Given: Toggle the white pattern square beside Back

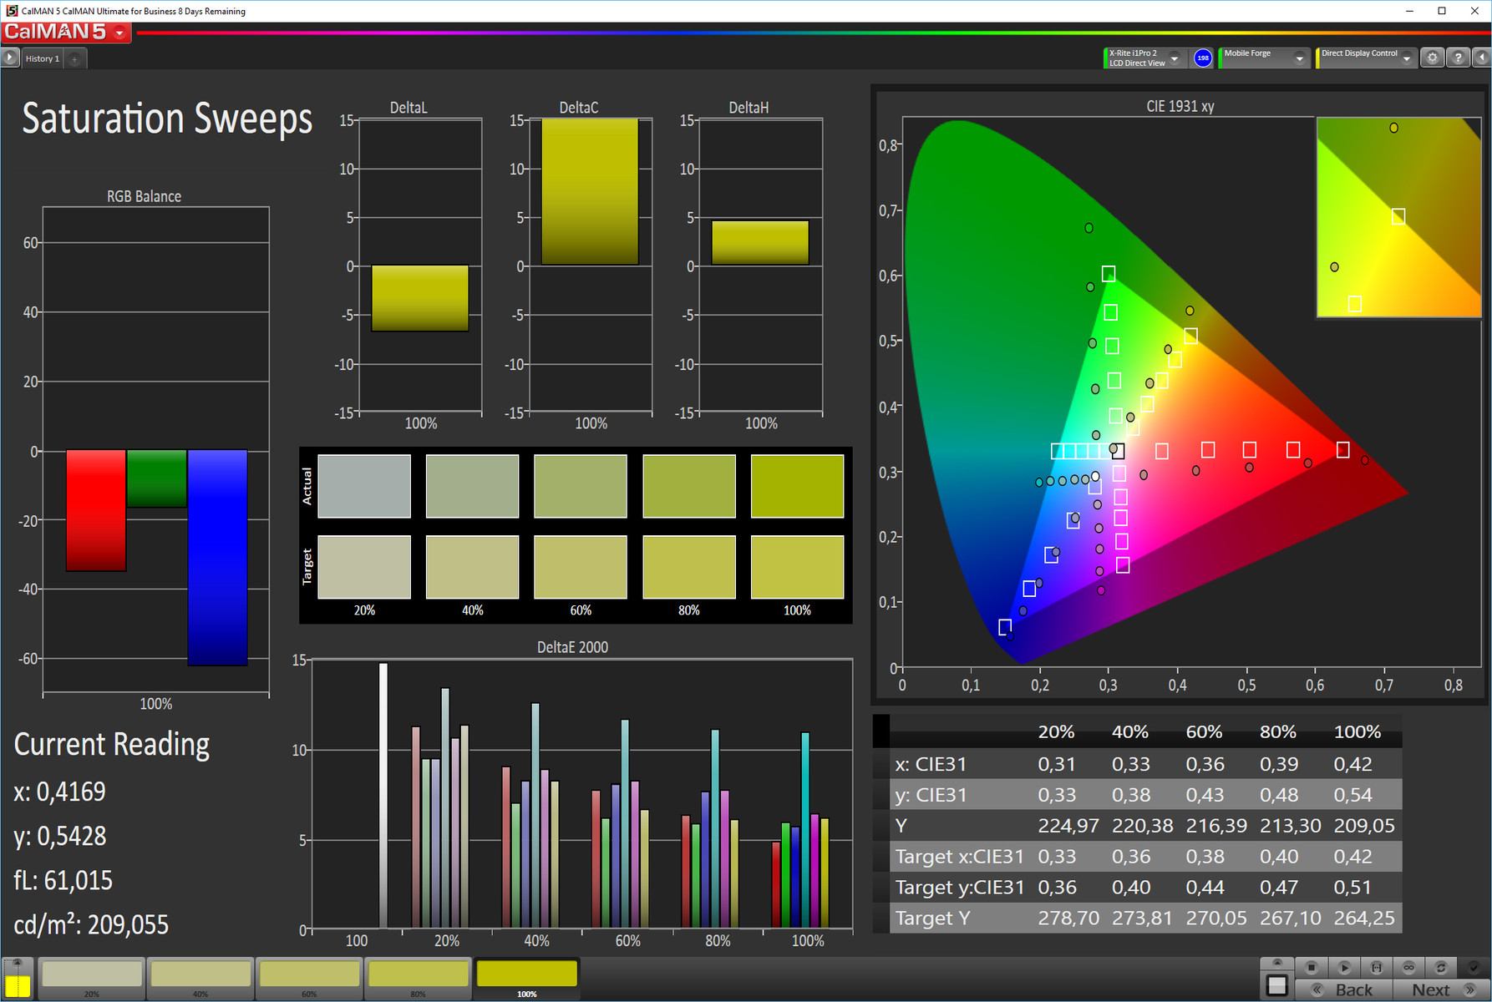Looking at the screenshot, I should pos(1276,985).
